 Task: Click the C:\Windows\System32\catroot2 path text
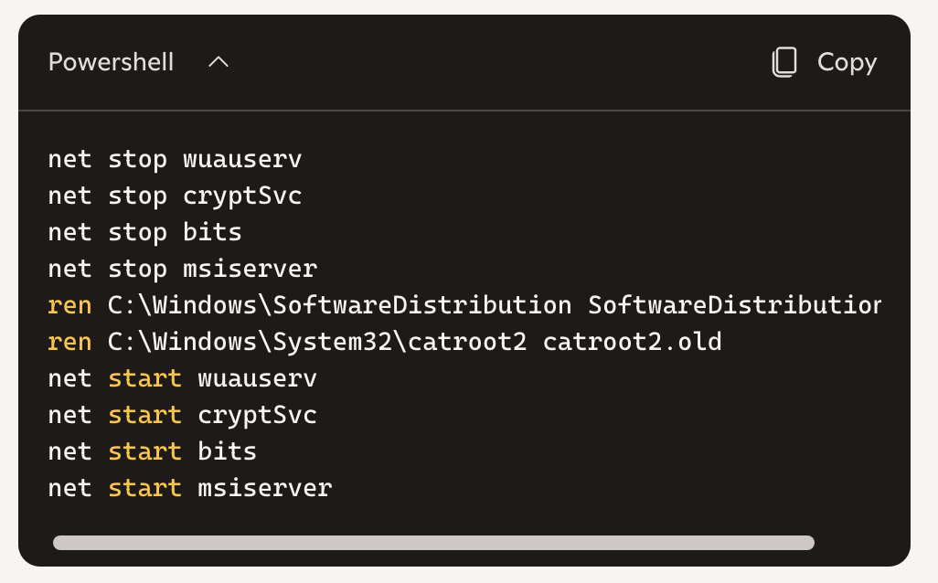pyautogui.click(x=317, y=342)
